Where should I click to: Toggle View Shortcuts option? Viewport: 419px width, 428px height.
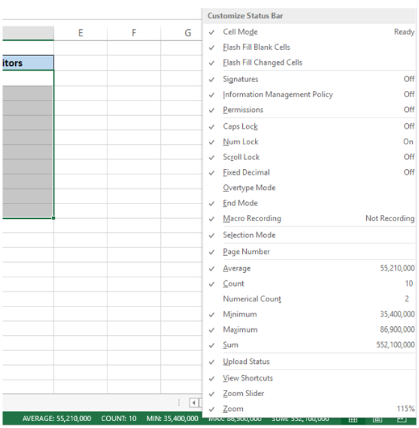[310, 378]
